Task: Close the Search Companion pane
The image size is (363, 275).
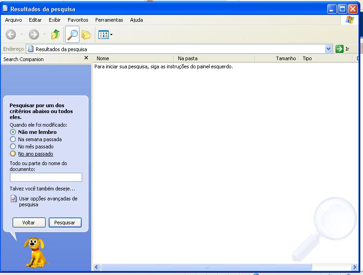Action: point(86,58)
